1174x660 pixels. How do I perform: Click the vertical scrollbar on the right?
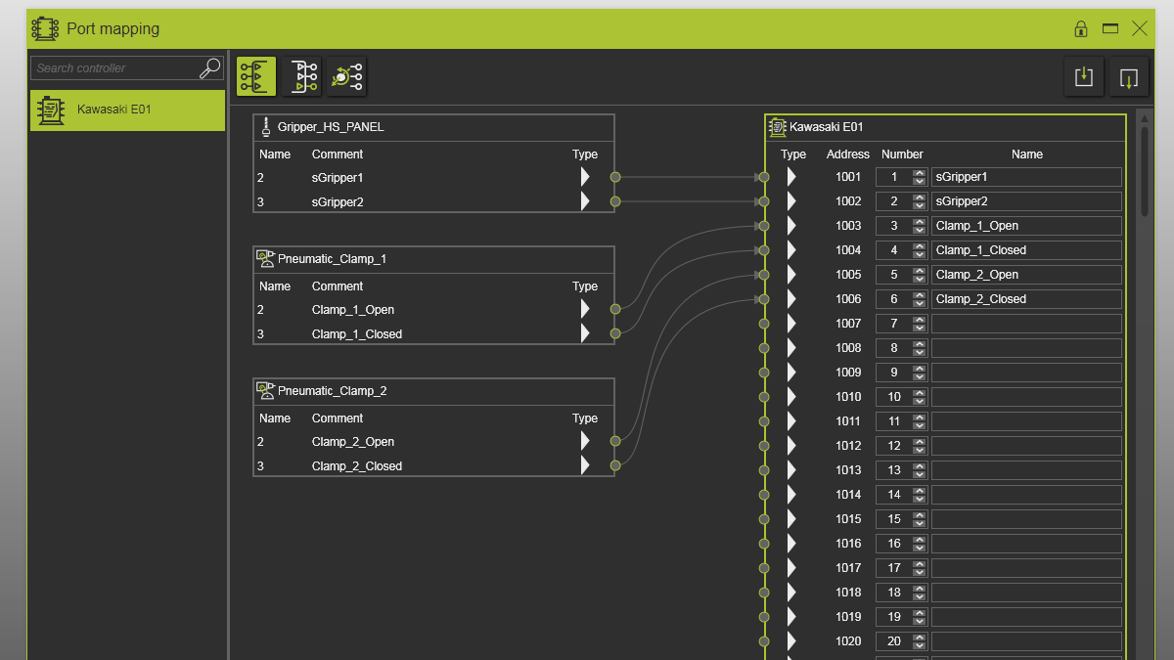tap(1145, 171)
